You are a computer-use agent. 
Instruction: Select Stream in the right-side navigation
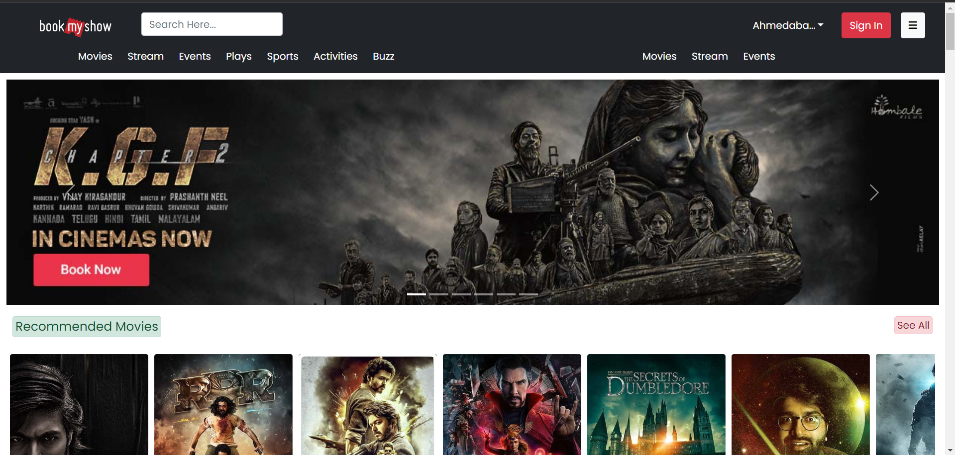pyautogui.click(x=709, y=56)
